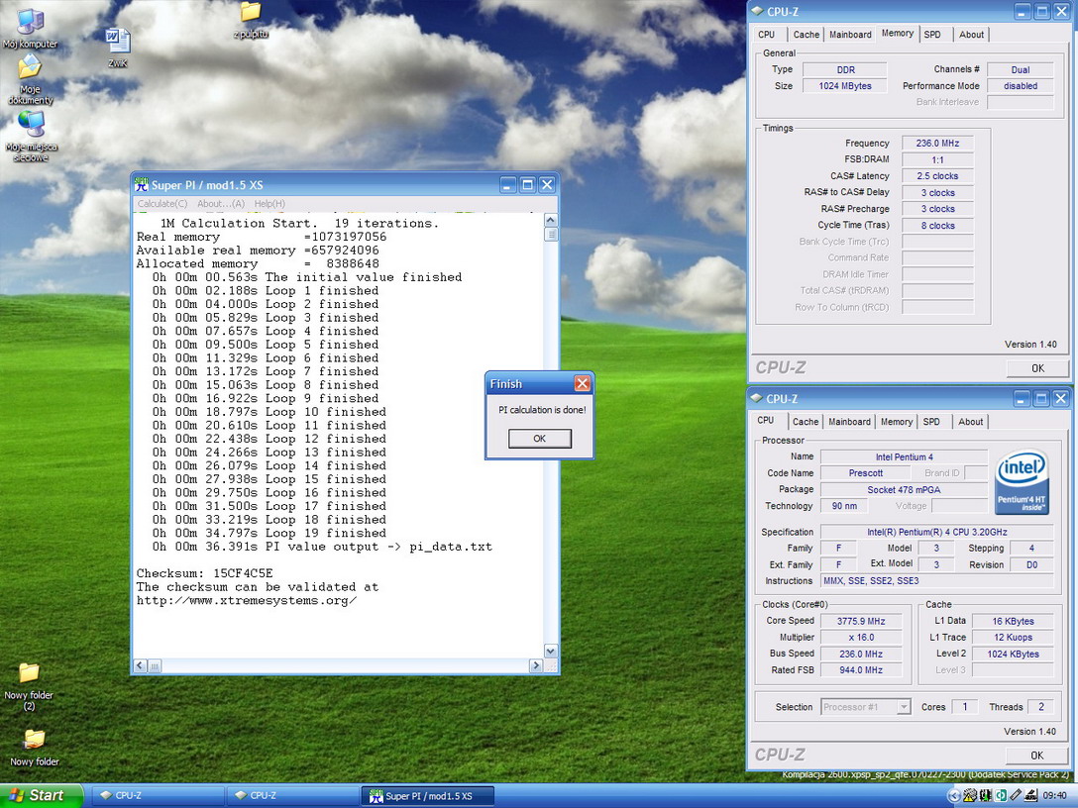
Task: Click the Super PI vertical scroll down arrow
Action: click(551, 651)
